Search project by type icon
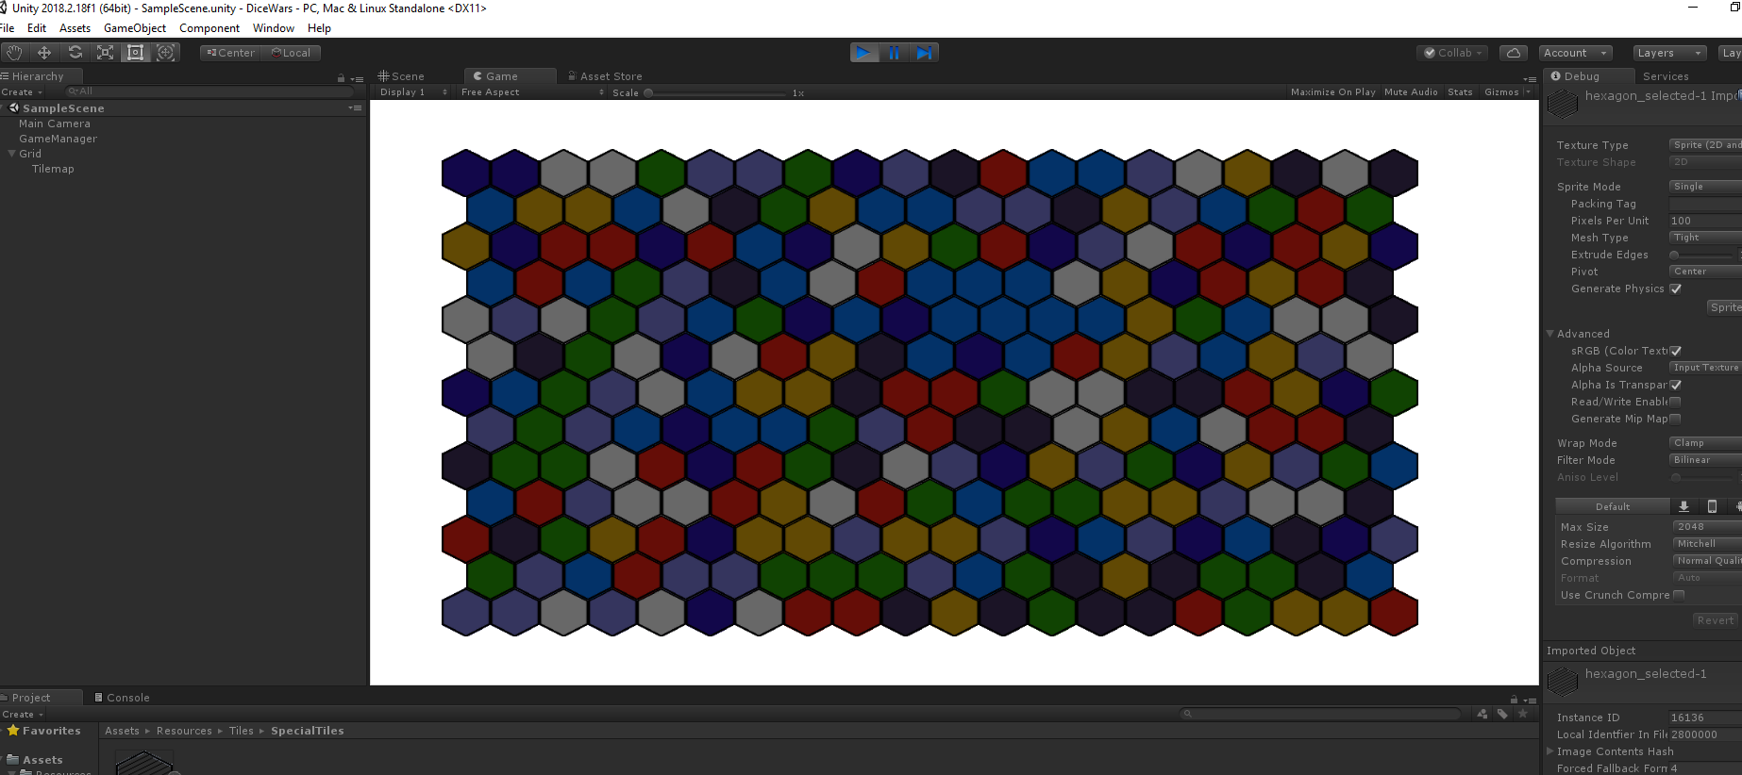The height and width of the screenshot is (775, 1742). [x=1482, y=714]
